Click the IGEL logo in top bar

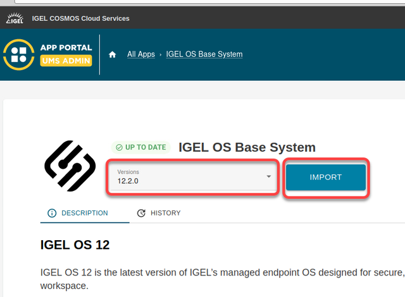pos(15,18)
